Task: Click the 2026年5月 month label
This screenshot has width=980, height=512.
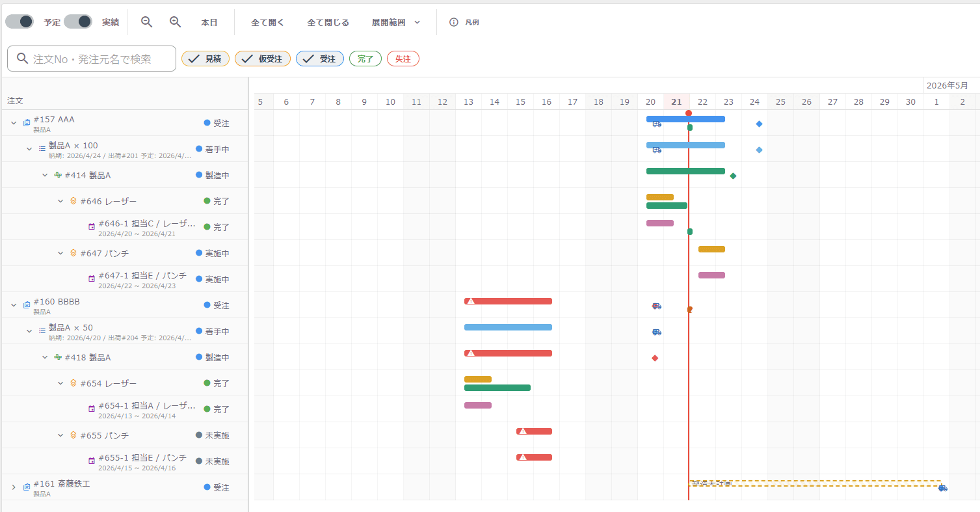Action: coord(947,85)
